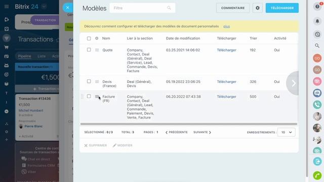Open the row menu for Devis (France)
The height and width of the screenshot is (182, 324).
(x=97, y=82)
